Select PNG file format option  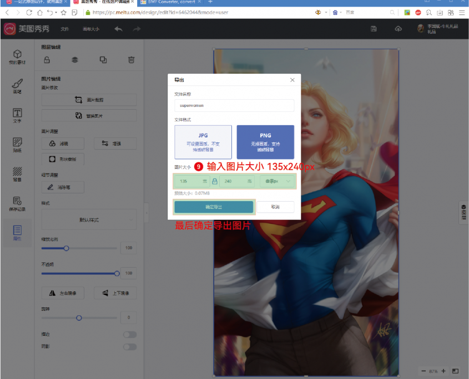tap(265, 142)
